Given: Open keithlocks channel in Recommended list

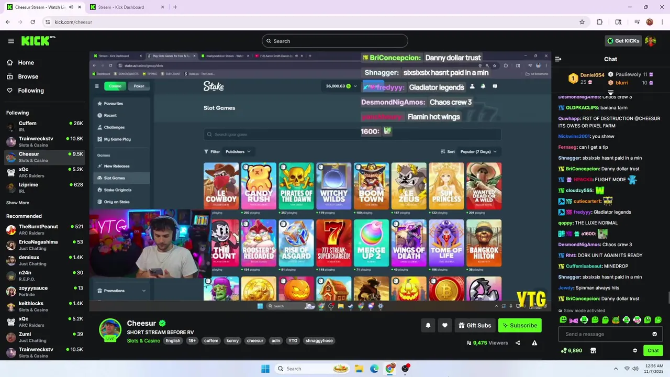Looking at the screenshot, I should click(x=44, y=306).
